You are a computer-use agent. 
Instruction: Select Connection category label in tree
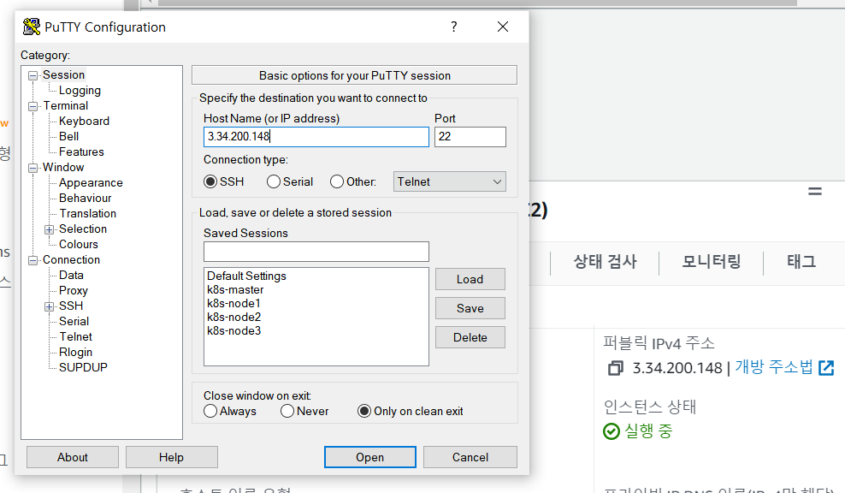pyautogui.click(x=71, y=259)
